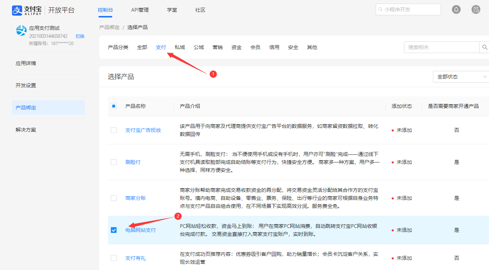Click the 切换 link to switch app

tap(80, 36)
